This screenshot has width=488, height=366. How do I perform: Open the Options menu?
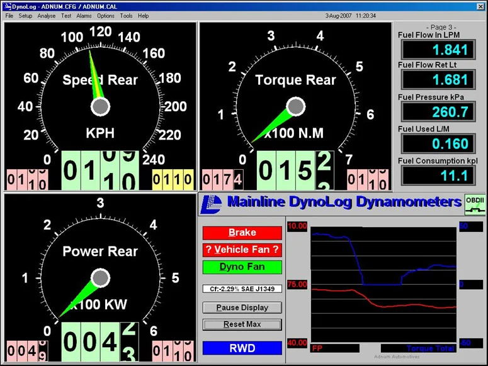coord(106,16)
